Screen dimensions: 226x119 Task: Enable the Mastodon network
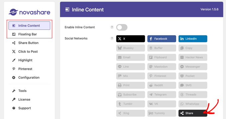[x=162, y=67]
